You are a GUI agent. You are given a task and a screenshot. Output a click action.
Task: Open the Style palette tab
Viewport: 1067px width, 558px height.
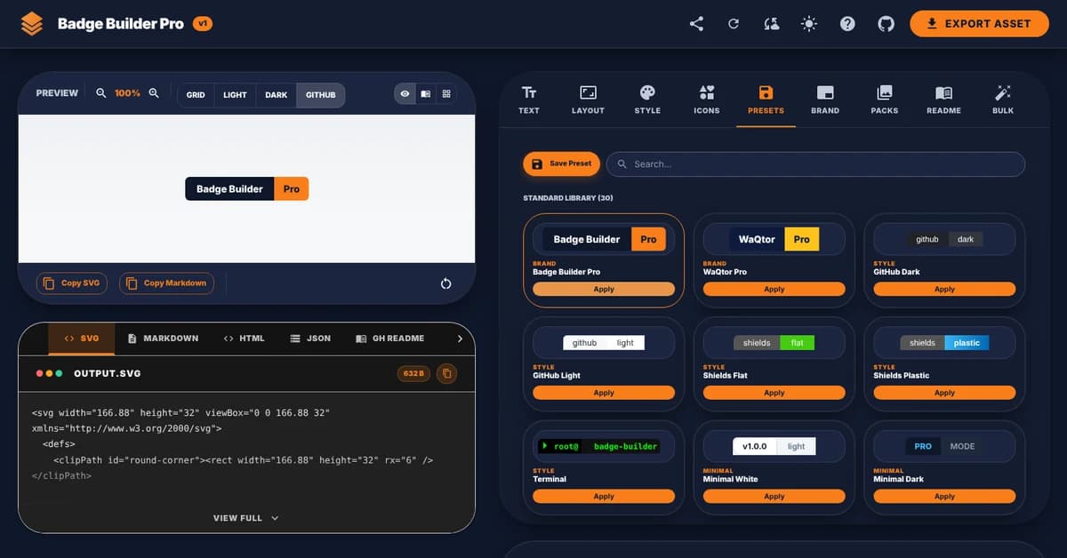coord(647,100)
